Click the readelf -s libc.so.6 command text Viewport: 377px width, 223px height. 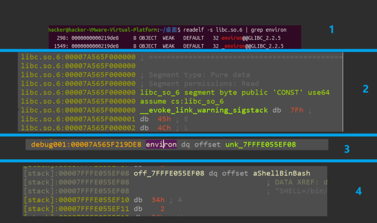click(x=213, y=30)
